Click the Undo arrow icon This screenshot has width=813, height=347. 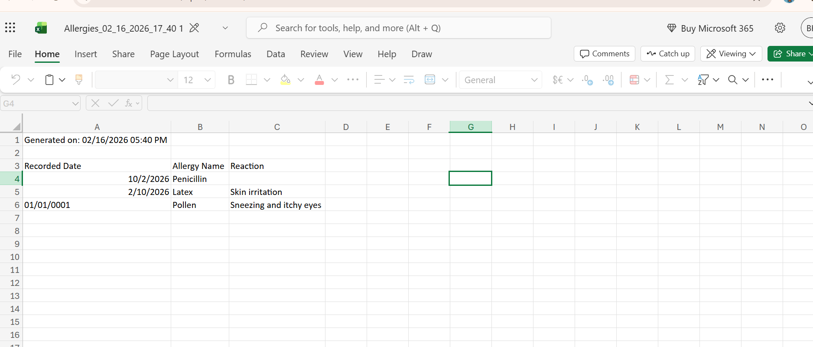(x=16, y=80)
